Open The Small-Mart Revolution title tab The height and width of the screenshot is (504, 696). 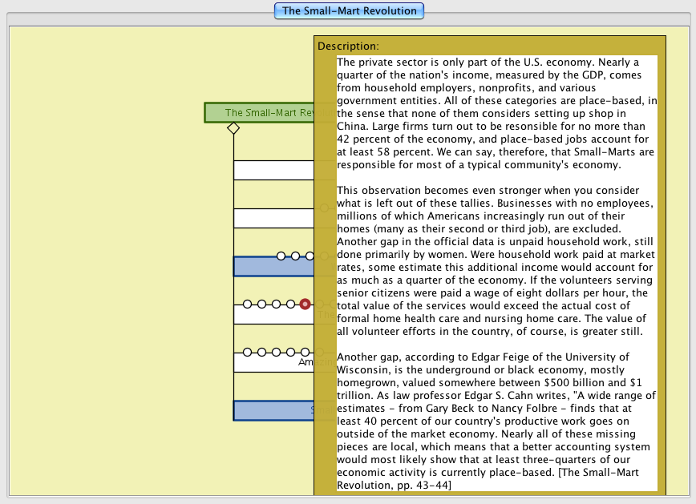click(349, 11)
